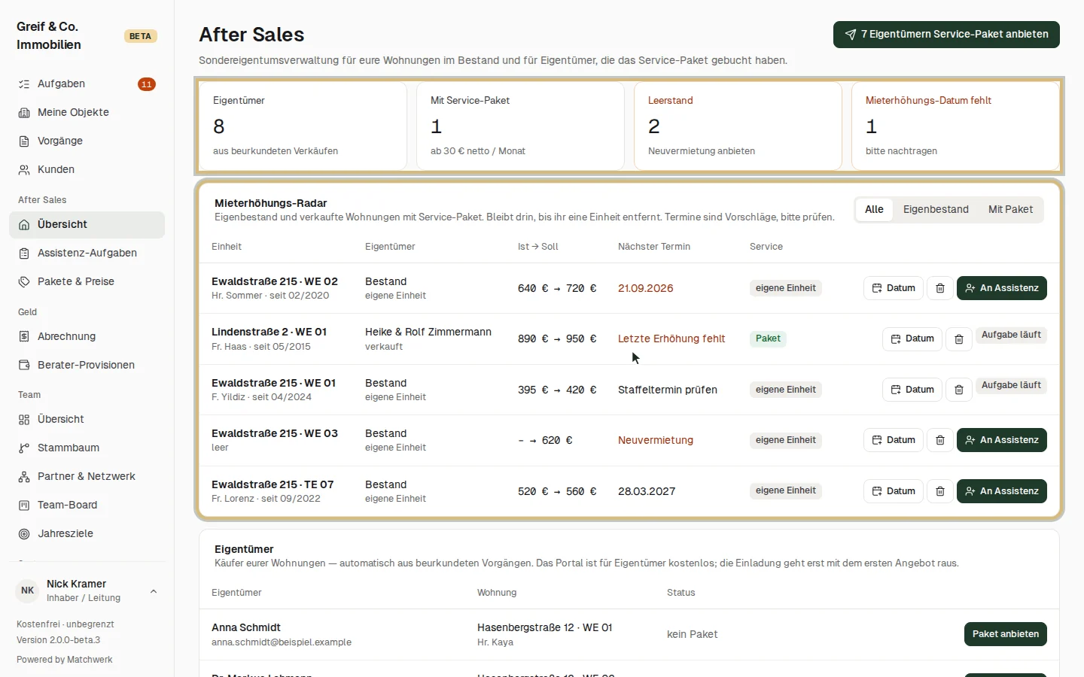The width and height of the screenshot is (1084, 677).
Task: Click the Leerstand summary card
Action: pos(738,126)
